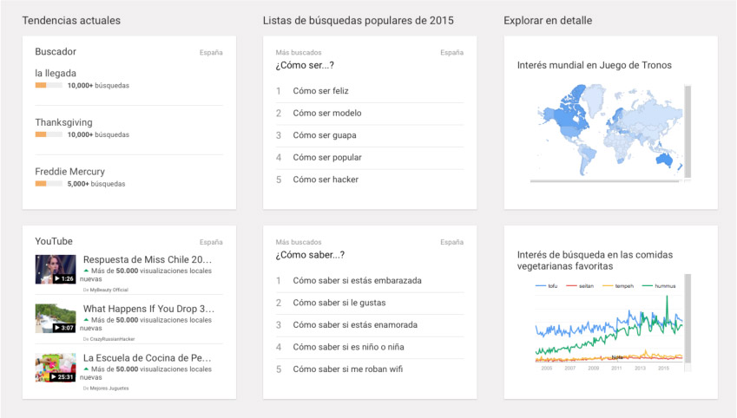The image size is (737, 418).
Task: Click the vertical scrollbar beside the world map
Action: [688, 132]
